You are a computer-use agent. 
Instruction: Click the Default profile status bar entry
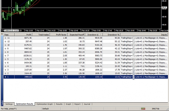(x=45, y=109)
